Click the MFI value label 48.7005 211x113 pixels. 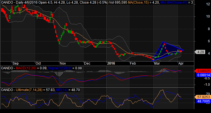click(204, 101)
